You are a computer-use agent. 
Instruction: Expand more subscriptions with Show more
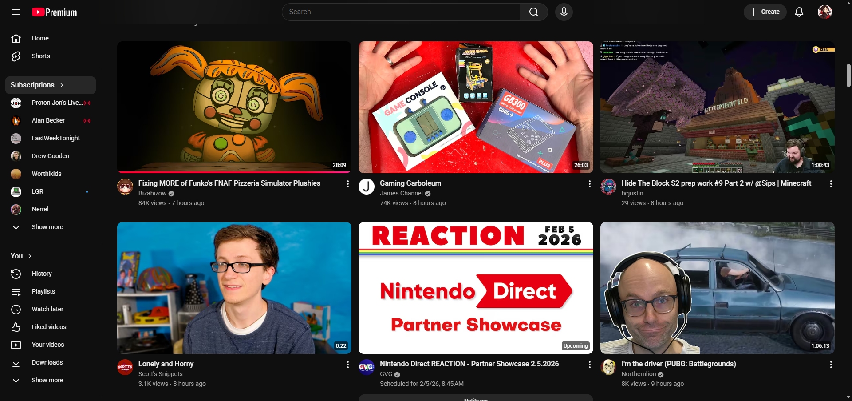coord(47,227)
